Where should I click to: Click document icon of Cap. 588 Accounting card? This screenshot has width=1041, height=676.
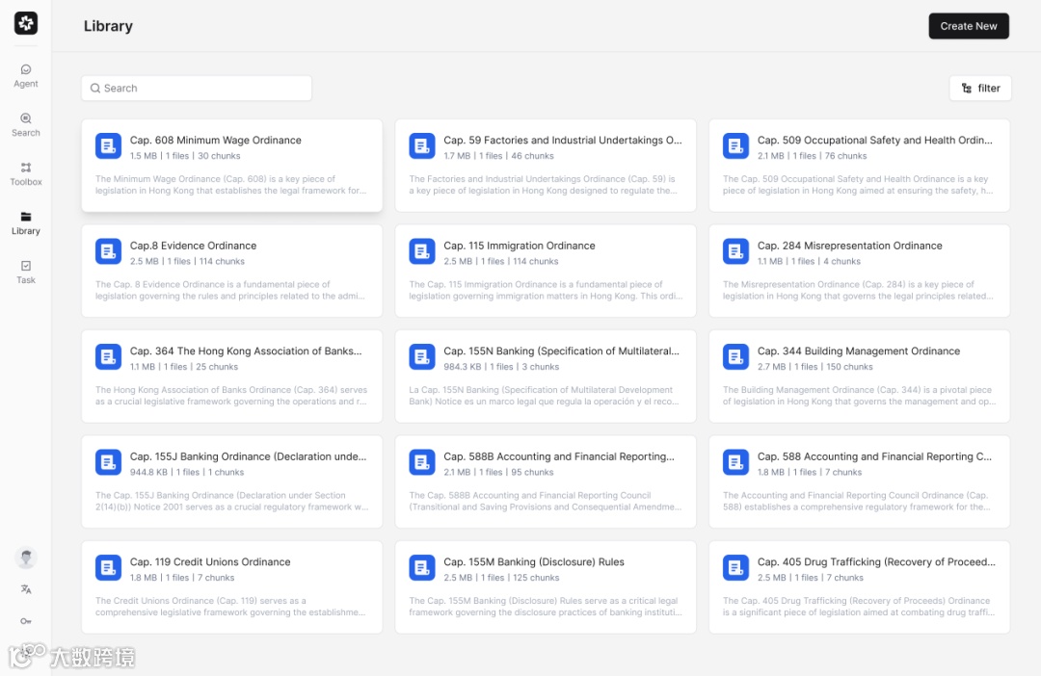coord(735,462)
